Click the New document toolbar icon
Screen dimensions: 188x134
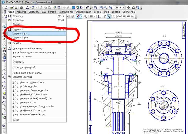pyautogui.click(x=6, y=8)
